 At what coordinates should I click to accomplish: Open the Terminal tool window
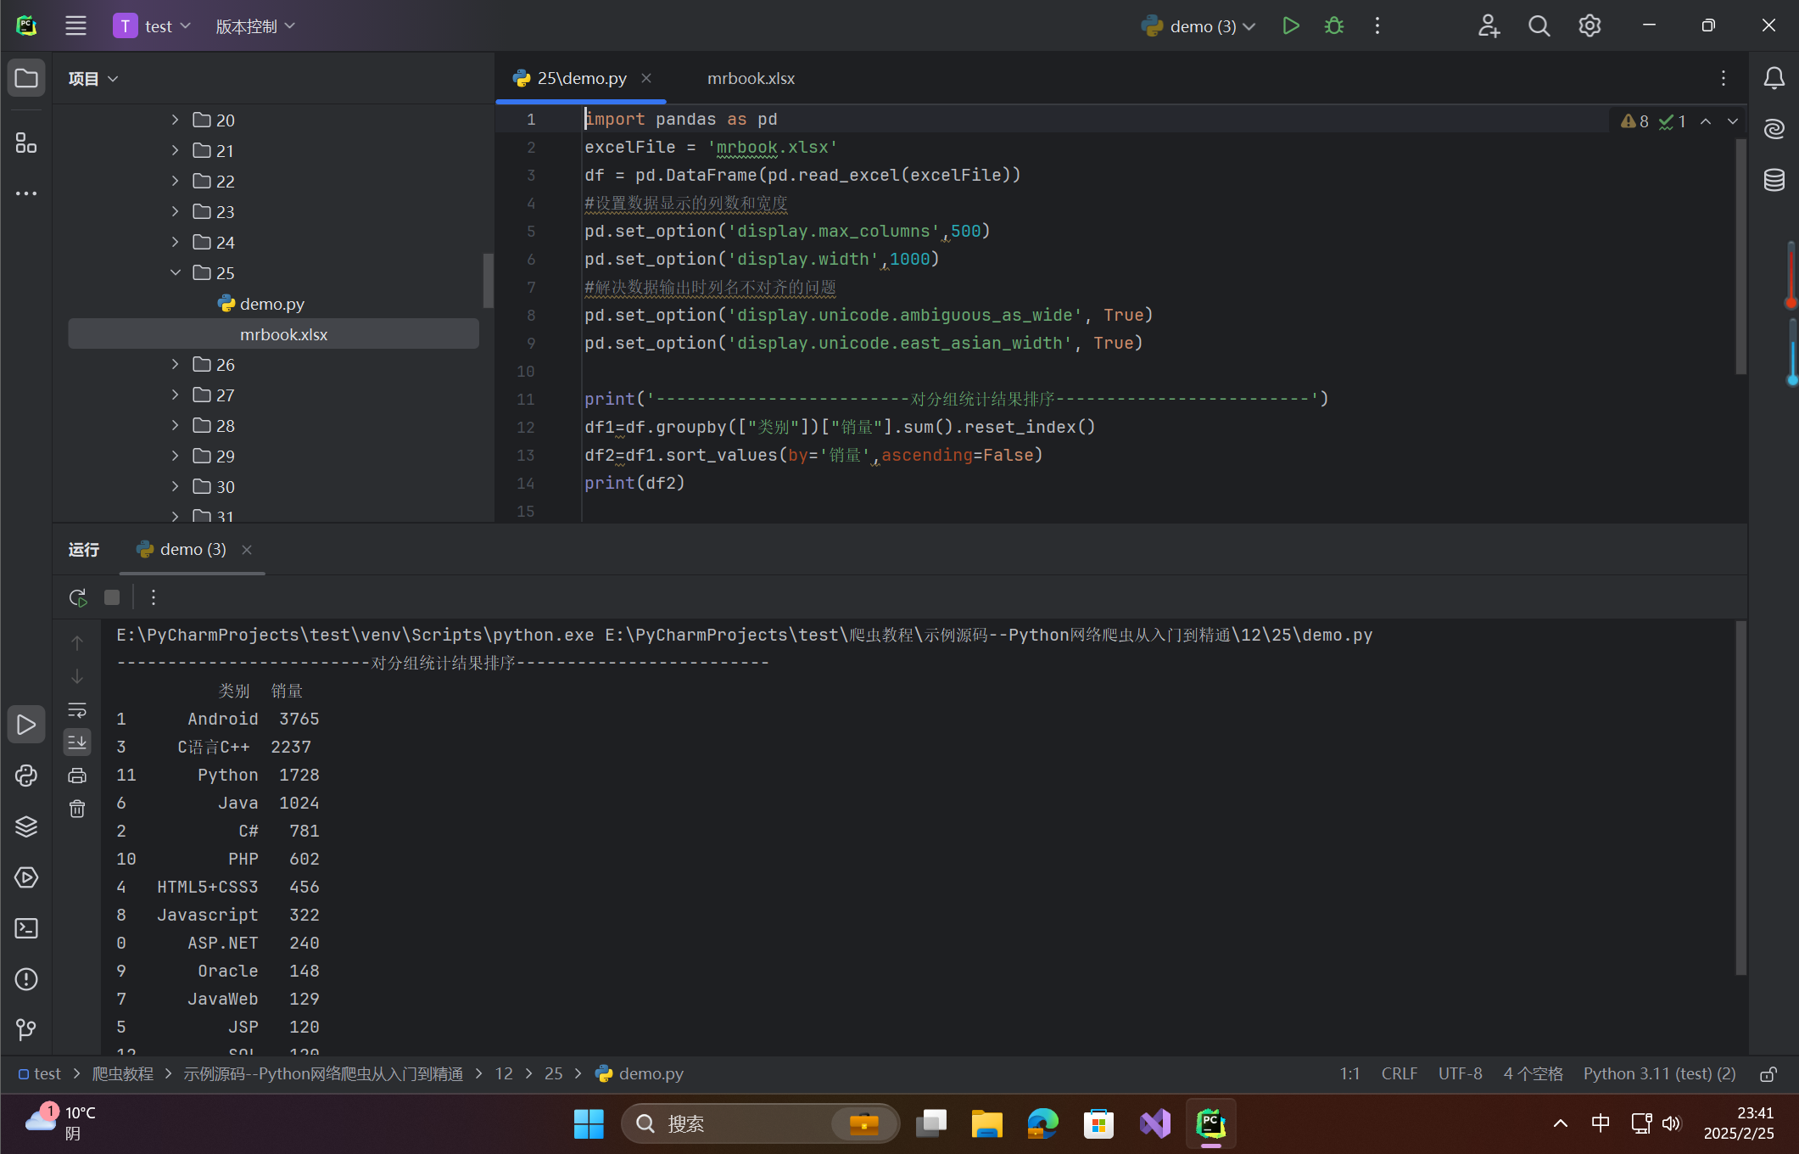click(x=26, y=928)
